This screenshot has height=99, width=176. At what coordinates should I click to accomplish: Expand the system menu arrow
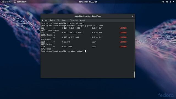(x=174, y=2)
